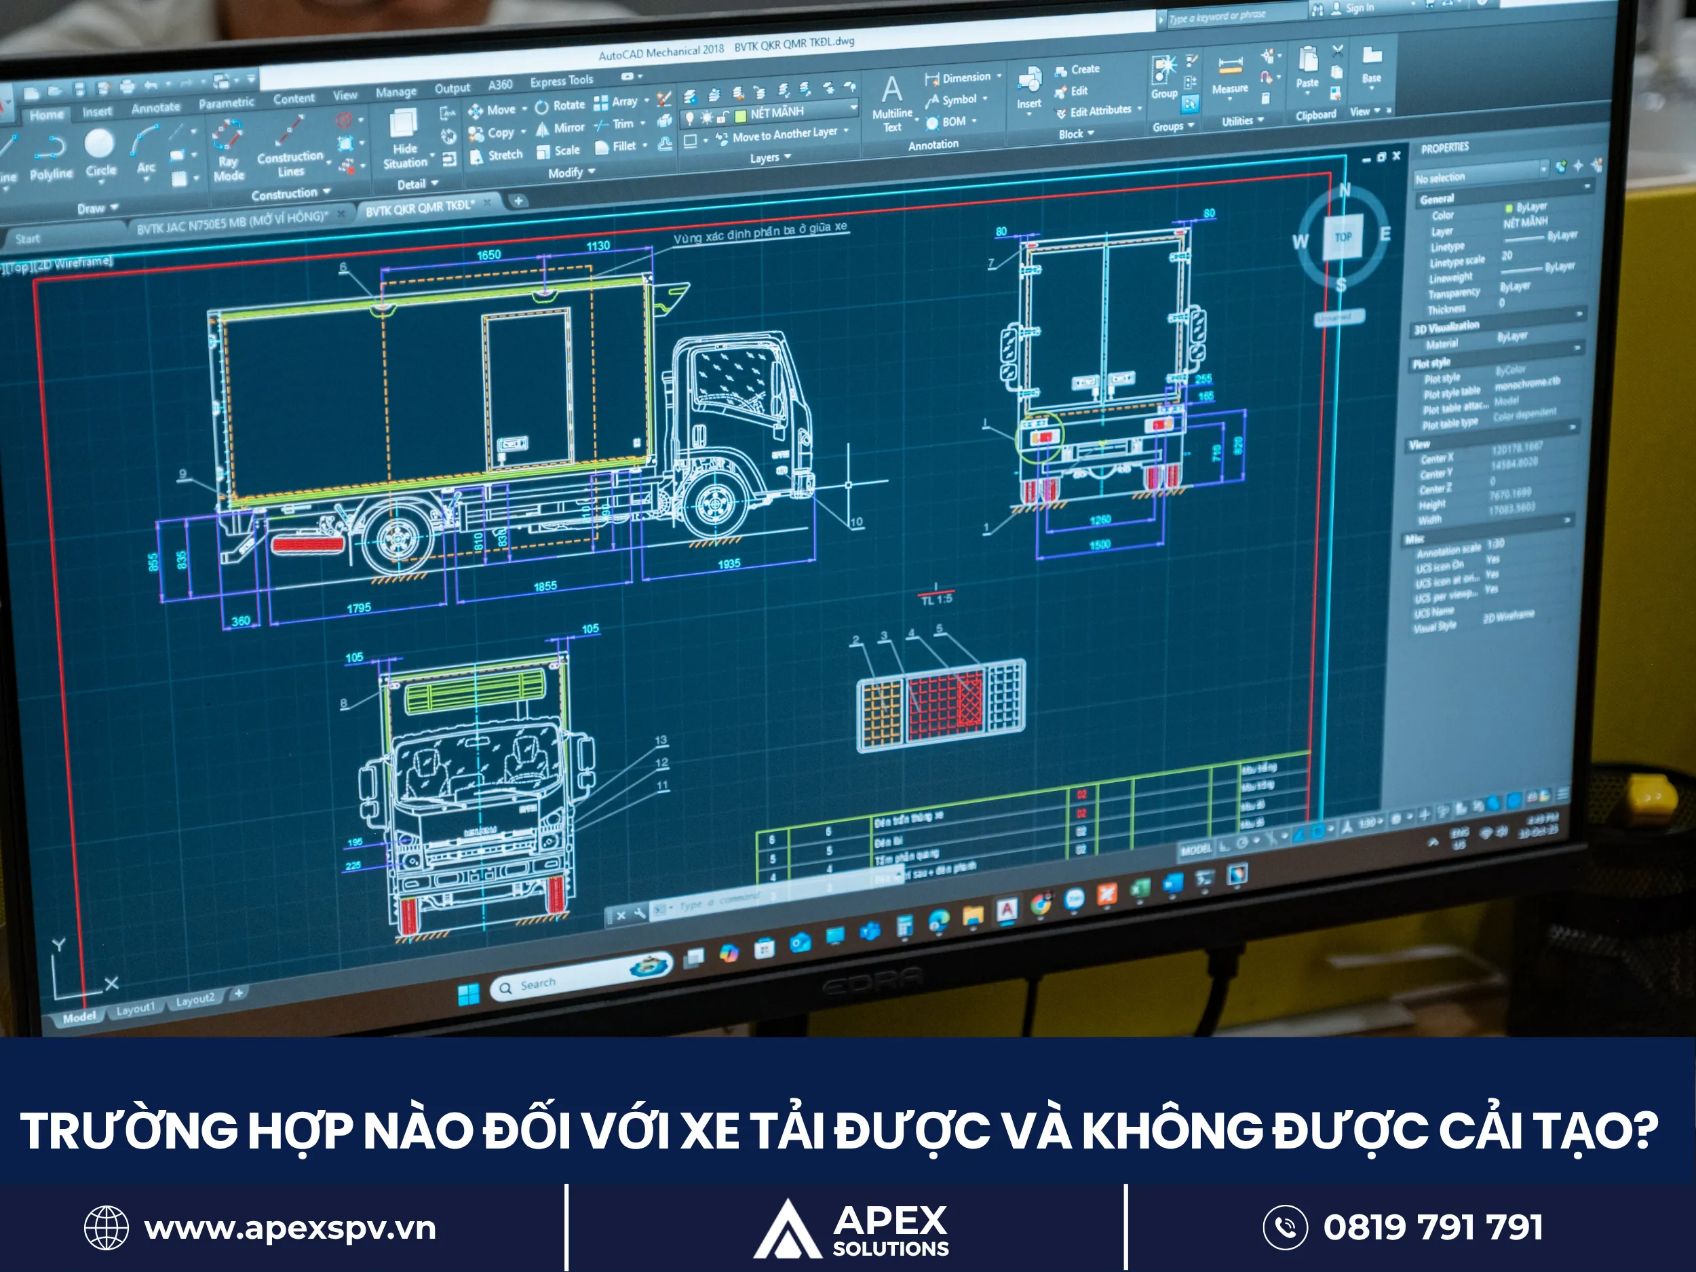Image resolution: width=1696 pixels, height=1272 pixels.
Task: Toggle the layer light bulb visibility
Action: tap(691, 118)
